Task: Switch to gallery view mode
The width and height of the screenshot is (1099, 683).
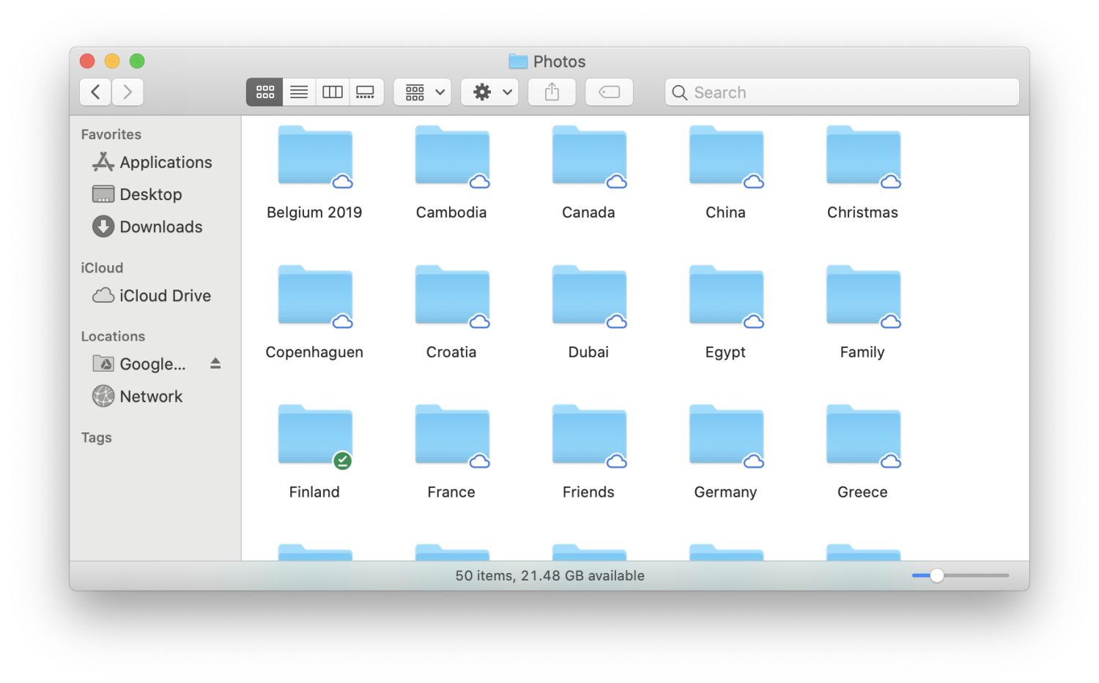Action: click(x=366, y=92)
